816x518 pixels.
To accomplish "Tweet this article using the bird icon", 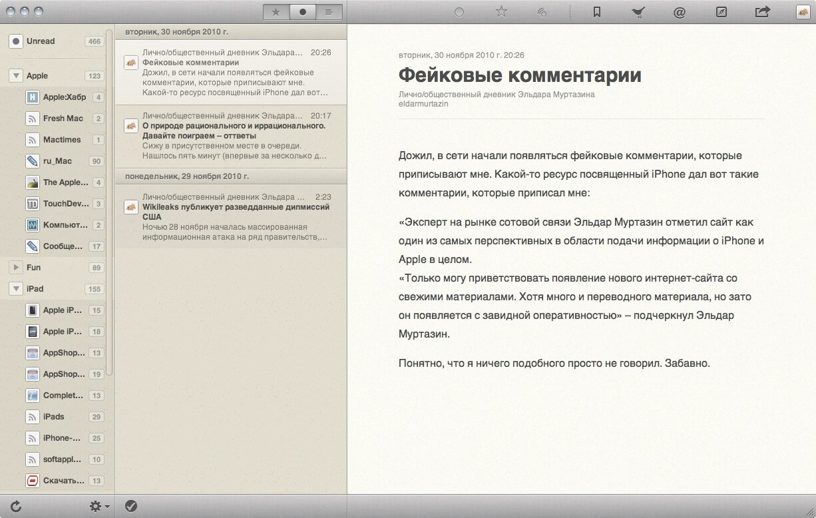I will coord(638,11).
